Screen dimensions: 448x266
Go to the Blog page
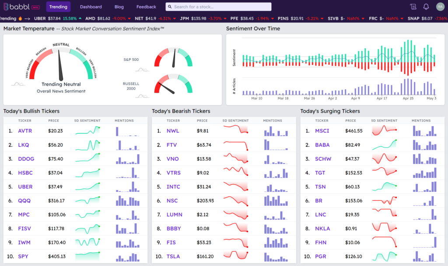tap(119, 7)
